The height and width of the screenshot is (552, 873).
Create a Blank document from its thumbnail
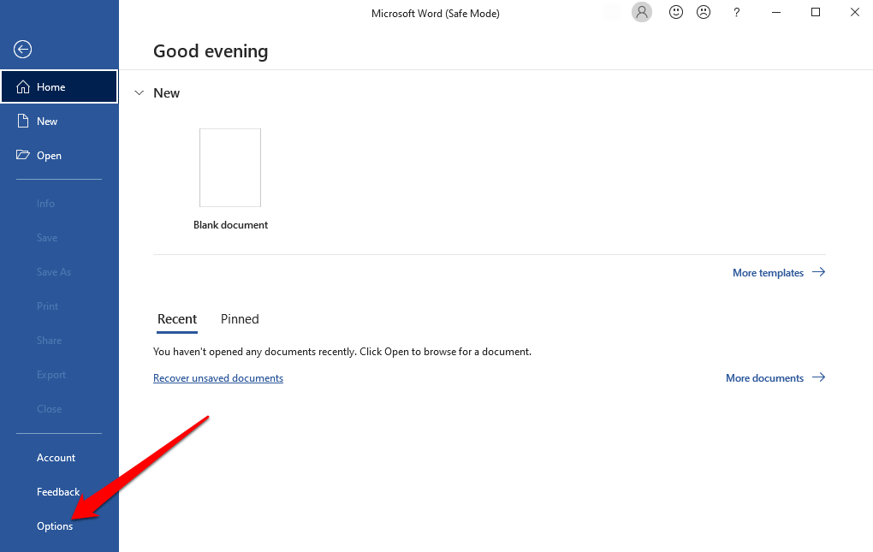coord(230,169)
